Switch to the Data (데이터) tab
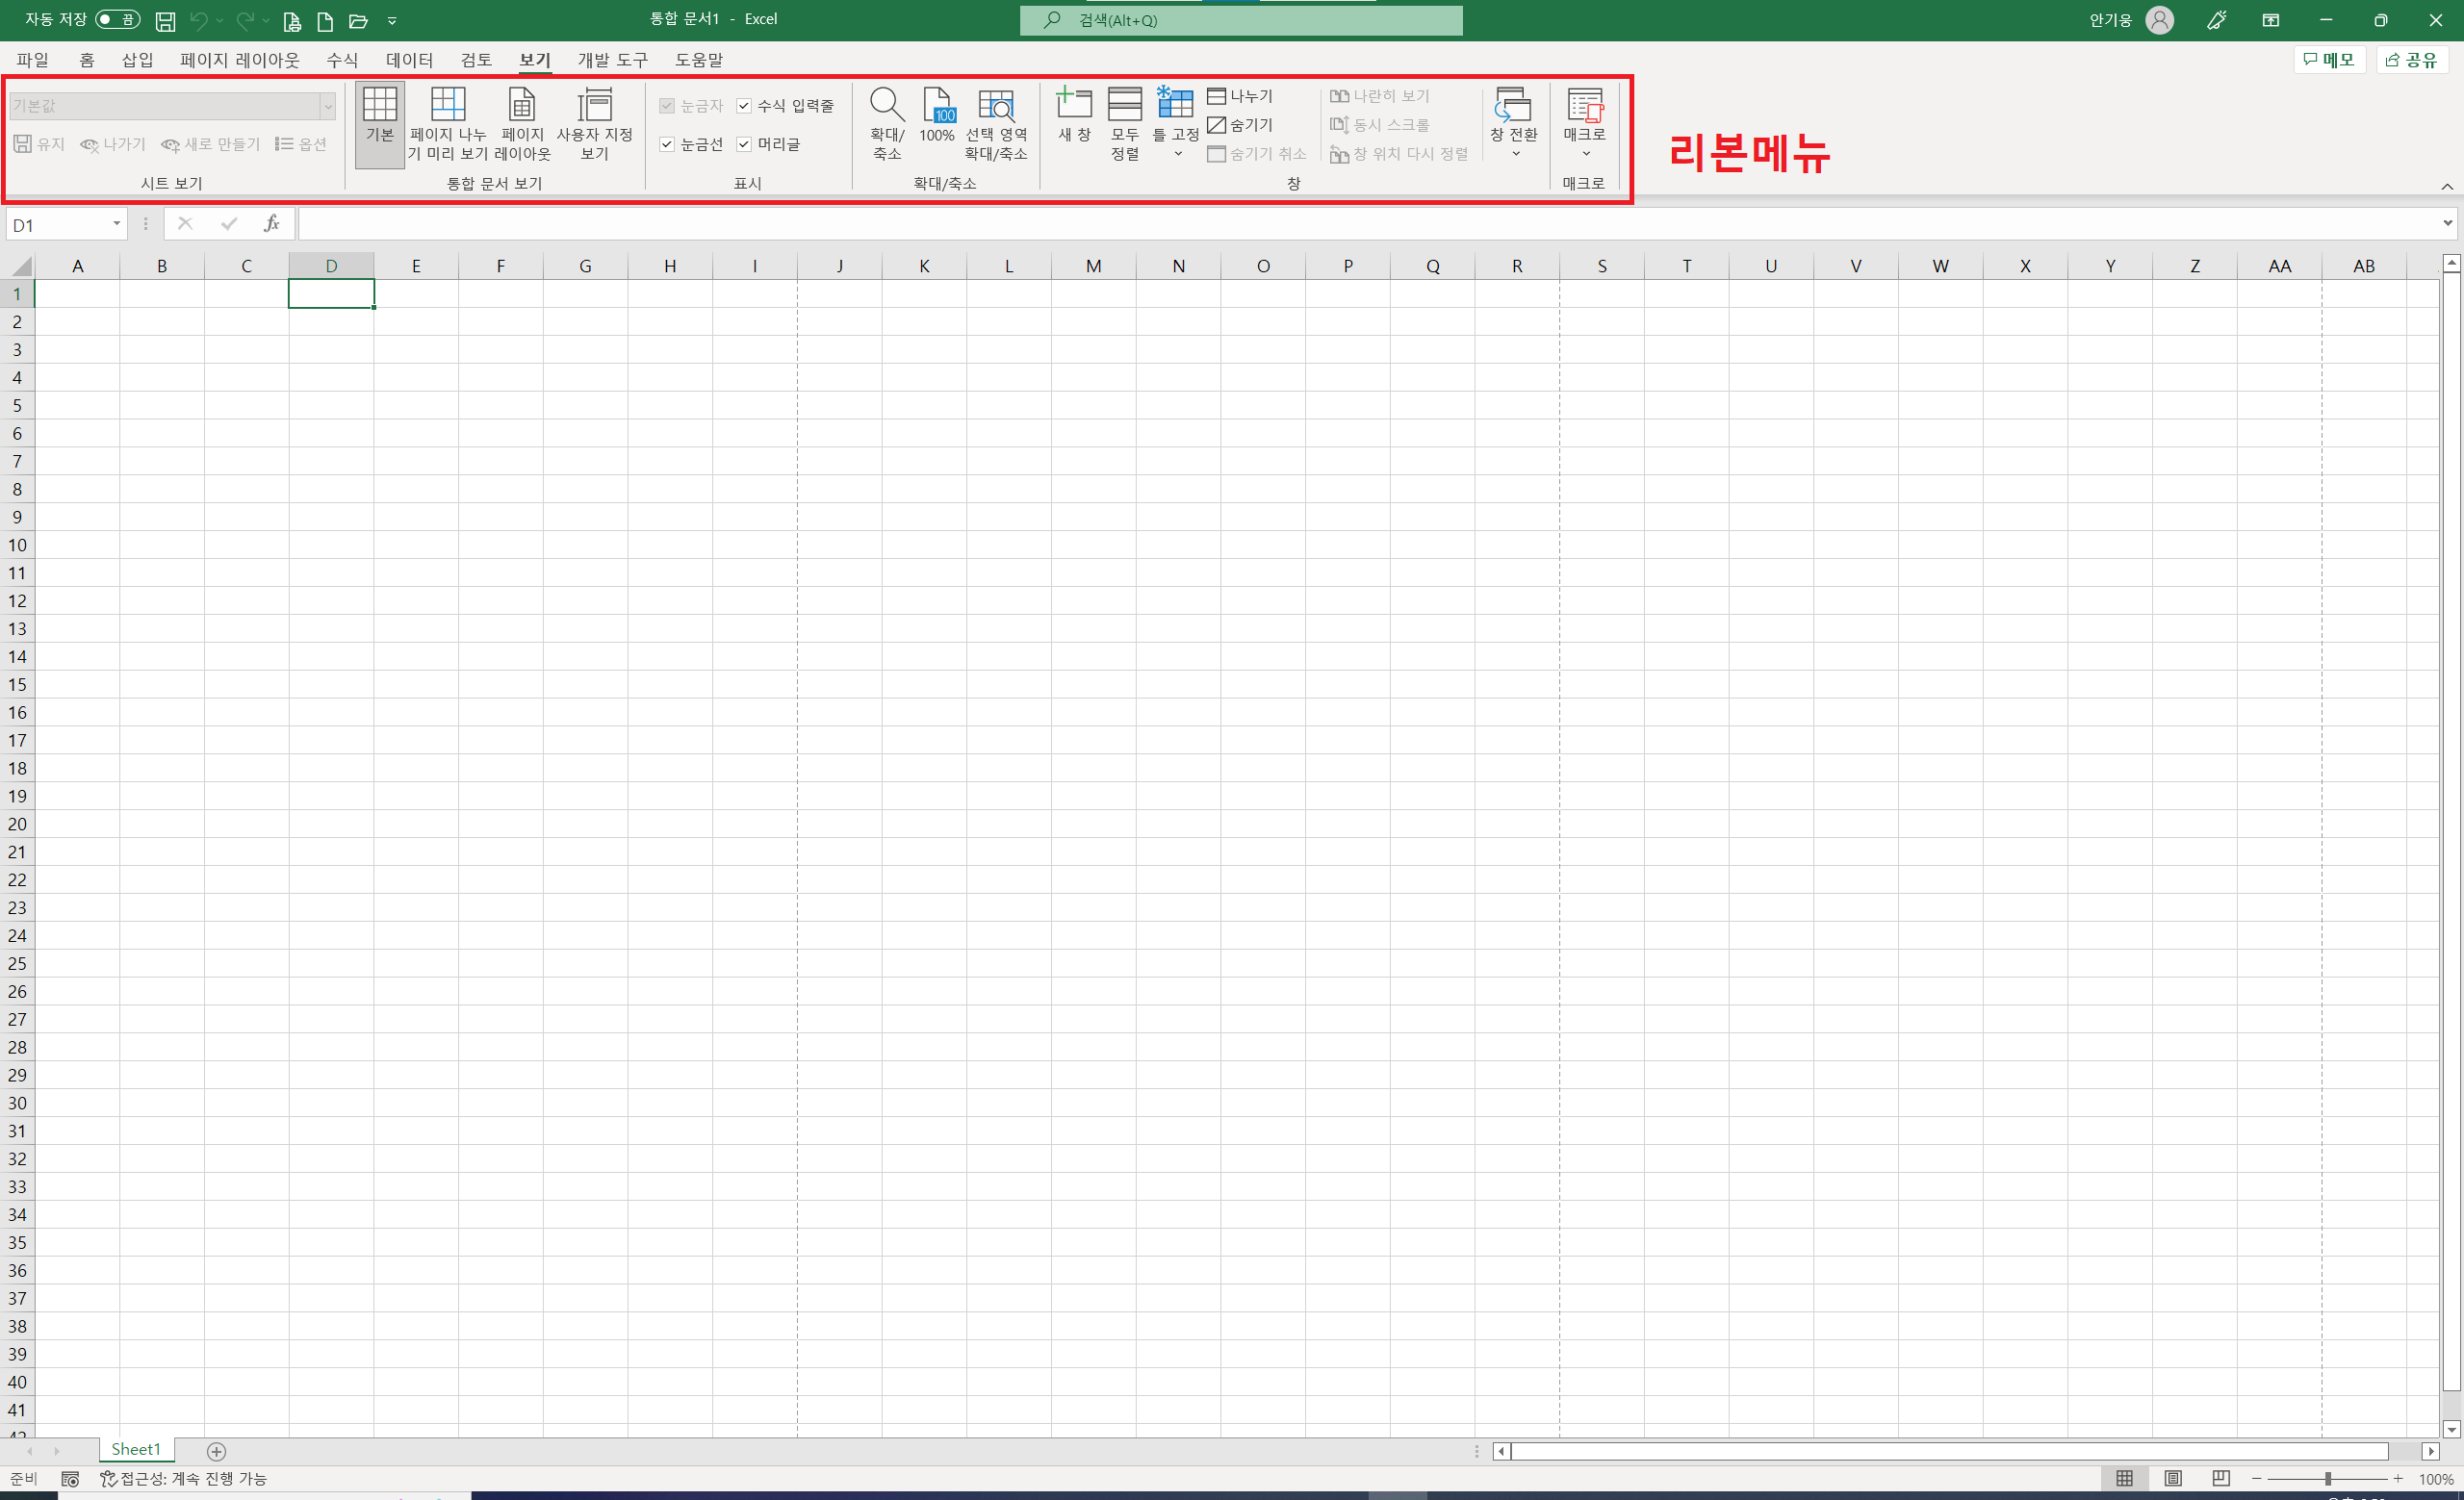2464x1500 pixels. click(409, 60)
